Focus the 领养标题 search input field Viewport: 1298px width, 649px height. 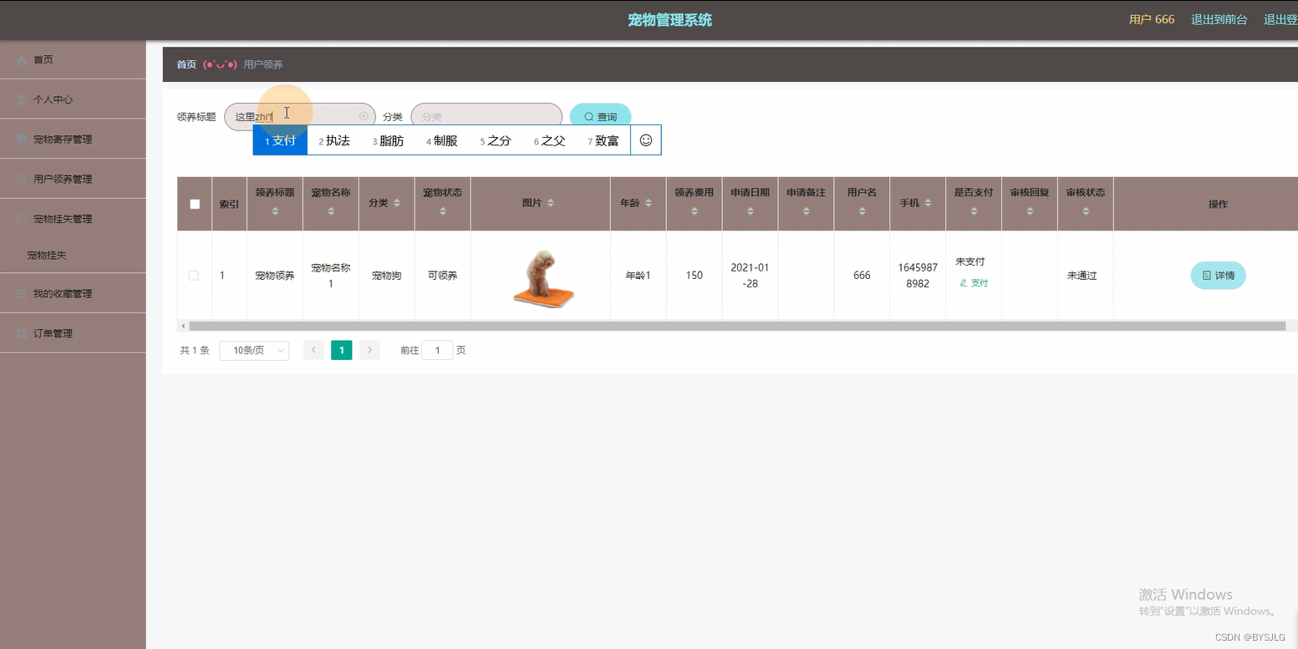coord(299,117)
